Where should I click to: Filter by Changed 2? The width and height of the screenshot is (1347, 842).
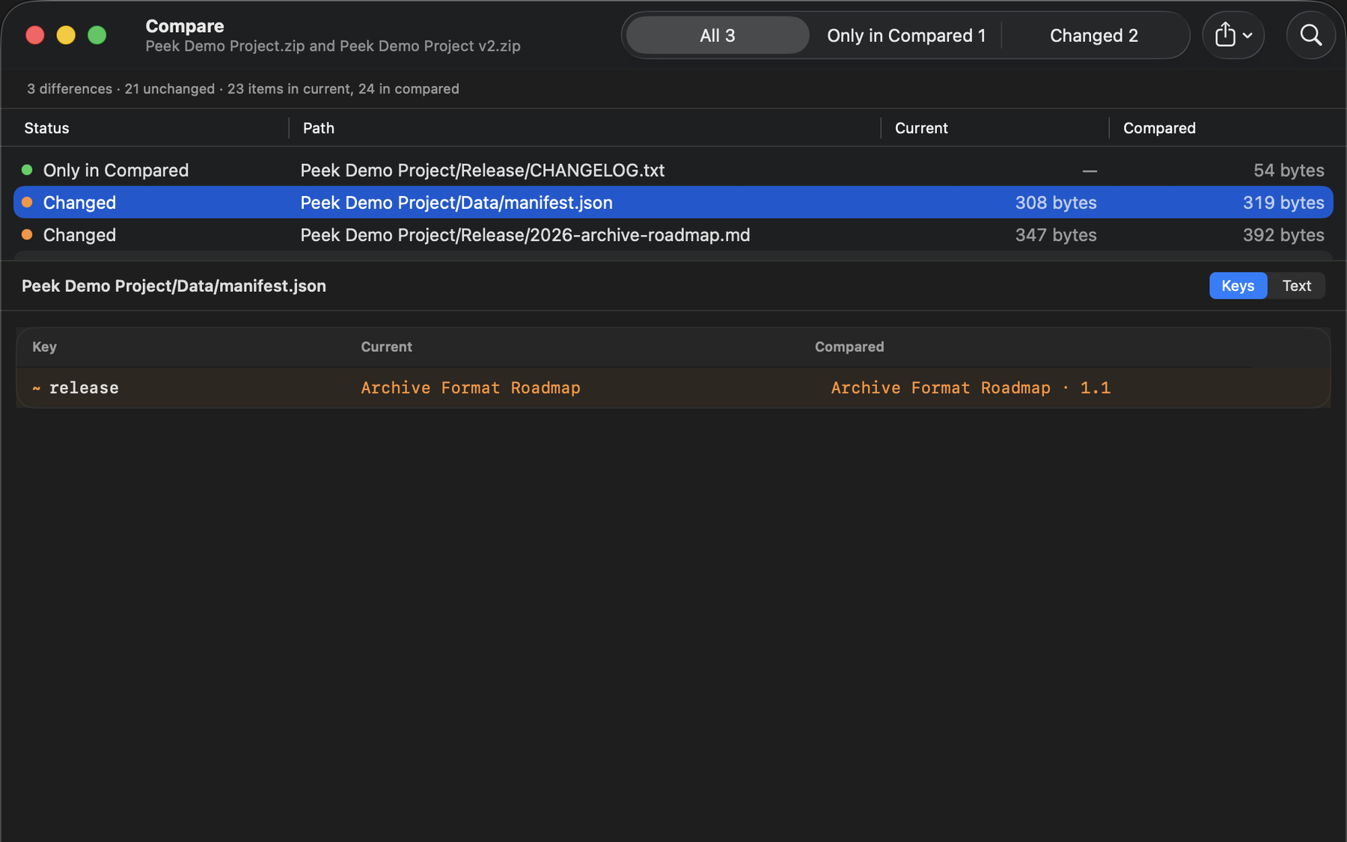click(x=1094, y=35)
